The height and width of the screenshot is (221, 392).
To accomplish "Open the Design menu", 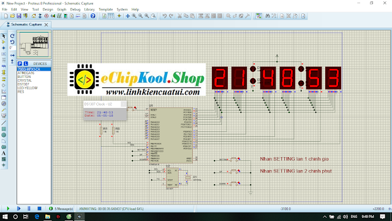I will click(48, 9).
